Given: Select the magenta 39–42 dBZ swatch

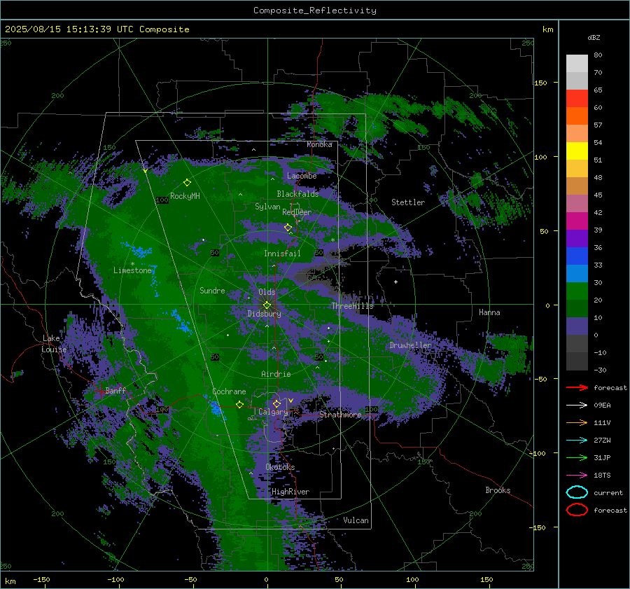Looking at the screenshot, I should pos(577,221).
